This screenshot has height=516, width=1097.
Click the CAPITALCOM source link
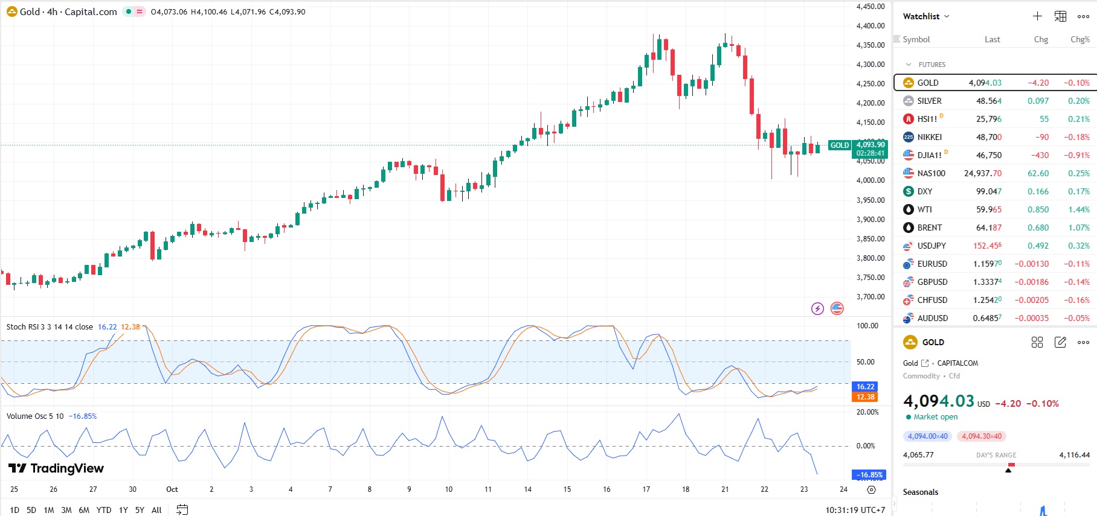957,363
